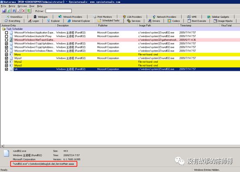Sort by the Image Path column header
The height and width of the screenshot is (172, 240).
click(x=158, y=25)
